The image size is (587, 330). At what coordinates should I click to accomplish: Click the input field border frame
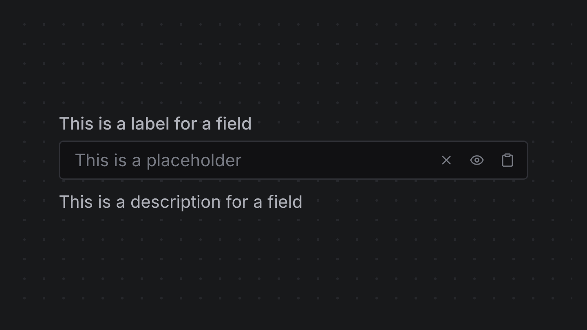[293, 141]
